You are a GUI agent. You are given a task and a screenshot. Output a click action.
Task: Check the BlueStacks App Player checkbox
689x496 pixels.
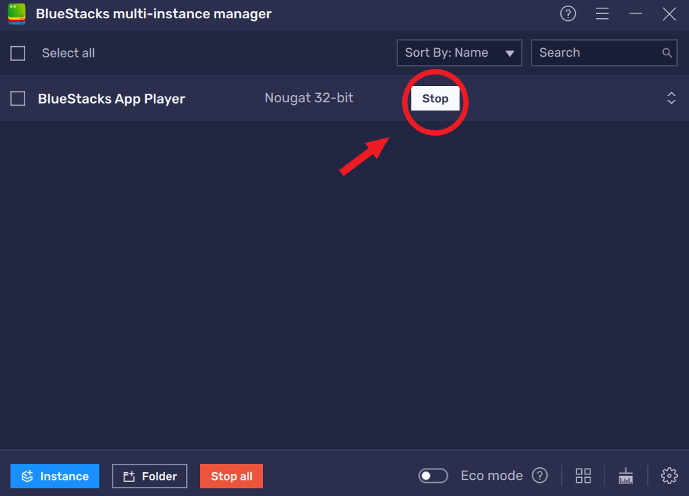pyautogui.click(x=18, y=99)
